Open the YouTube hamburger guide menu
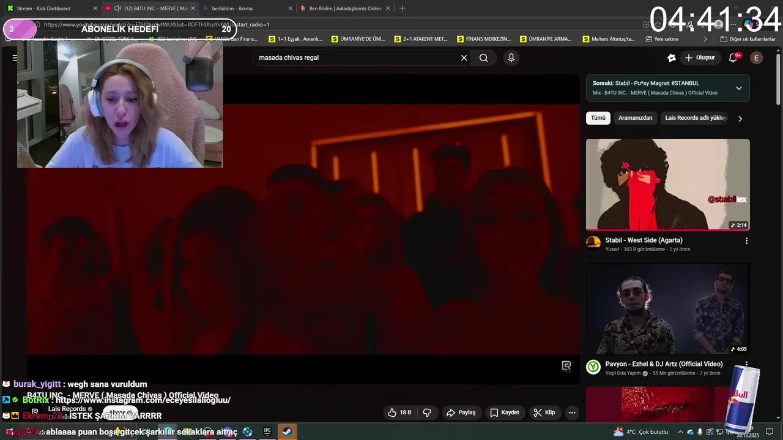This screenshot has height=440, width=783. [15, 58]
